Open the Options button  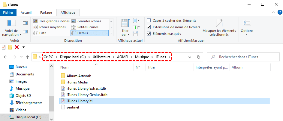click(x=247, y=27)
